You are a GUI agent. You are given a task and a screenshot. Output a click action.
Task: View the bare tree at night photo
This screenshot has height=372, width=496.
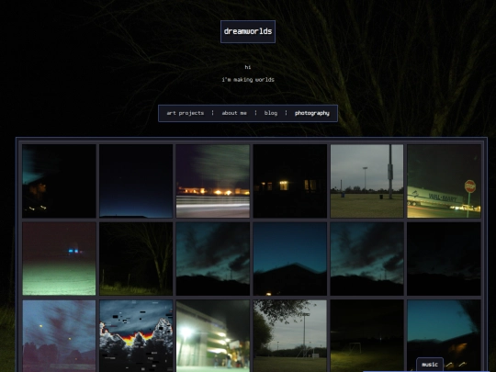(x=136, y=259)
